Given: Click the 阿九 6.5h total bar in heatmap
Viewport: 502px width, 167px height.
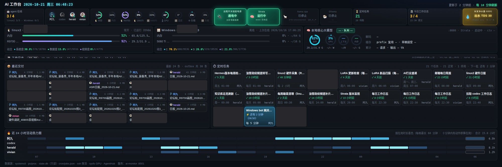Looking at the screenshot, I should 475,139.
